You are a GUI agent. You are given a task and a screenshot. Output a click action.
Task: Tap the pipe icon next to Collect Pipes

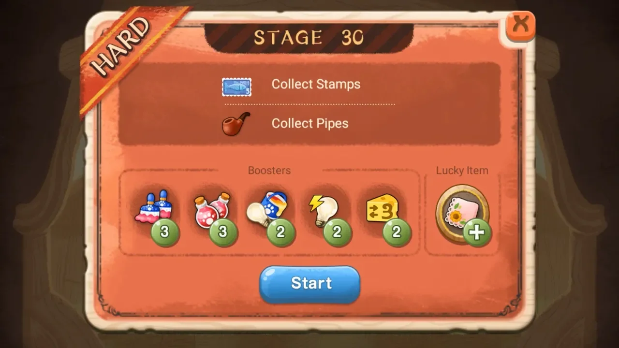tap(236, 123)
